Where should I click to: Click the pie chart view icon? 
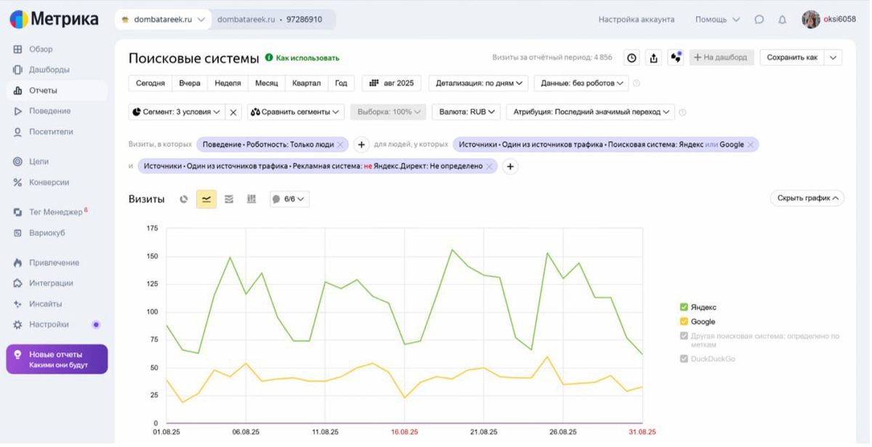[184, 199]
